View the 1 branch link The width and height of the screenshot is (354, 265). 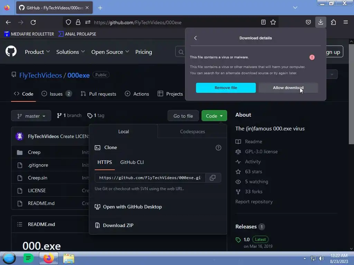tap(69, 116)
